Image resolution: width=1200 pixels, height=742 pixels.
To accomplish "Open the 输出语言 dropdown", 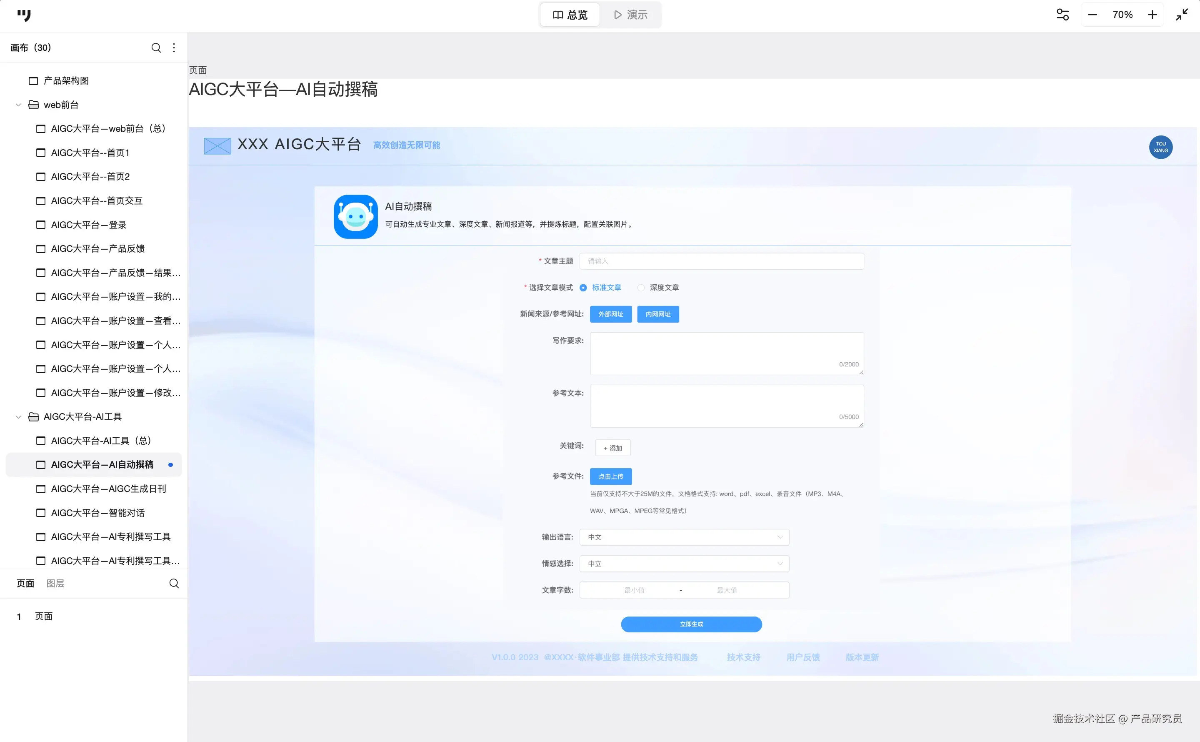I will pos(684,537).
